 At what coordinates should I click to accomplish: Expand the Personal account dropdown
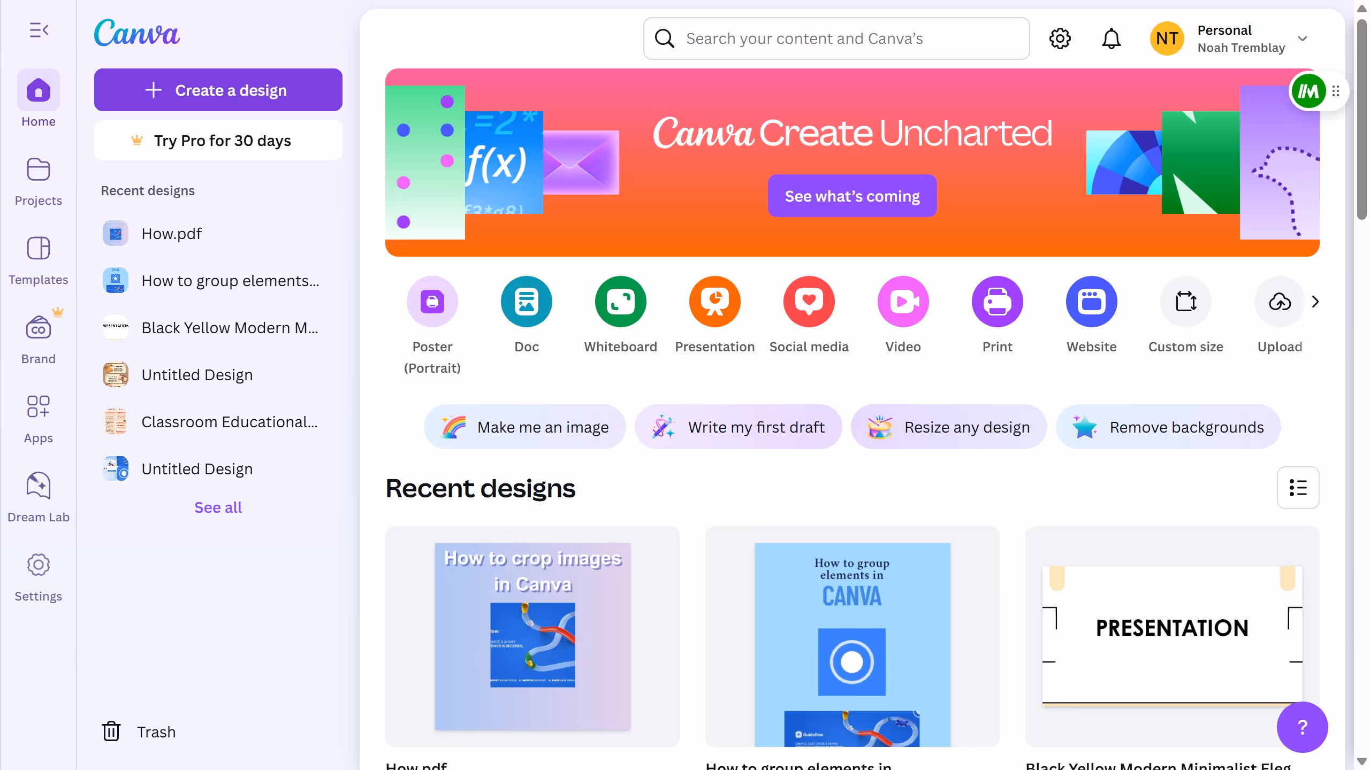tap(1302, 38)
